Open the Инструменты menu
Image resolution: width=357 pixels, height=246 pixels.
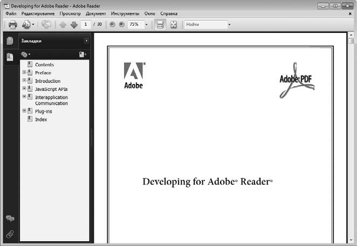[125, 13]
